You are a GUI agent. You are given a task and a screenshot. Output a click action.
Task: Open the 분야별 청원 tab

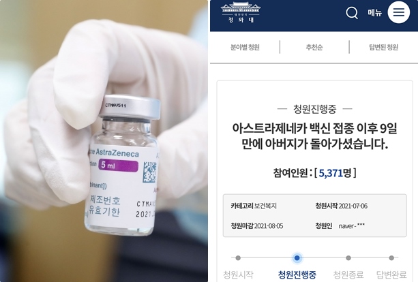(x=245, y=47)
